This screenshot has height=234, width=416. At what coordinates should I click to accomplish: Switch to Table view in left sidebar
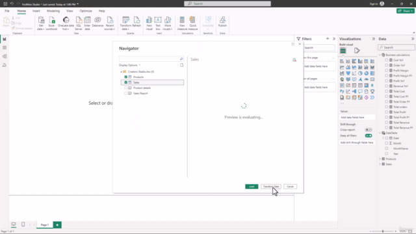5,47
